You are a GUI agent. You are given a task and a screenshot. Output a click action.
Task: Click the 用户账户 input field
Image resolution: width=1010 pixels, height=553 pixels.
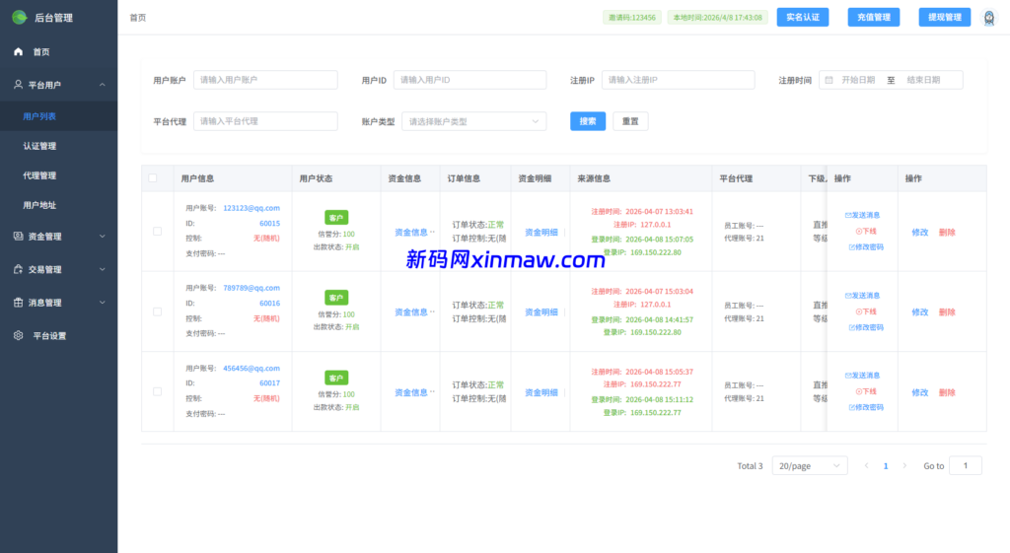click(x=265, y=80)
